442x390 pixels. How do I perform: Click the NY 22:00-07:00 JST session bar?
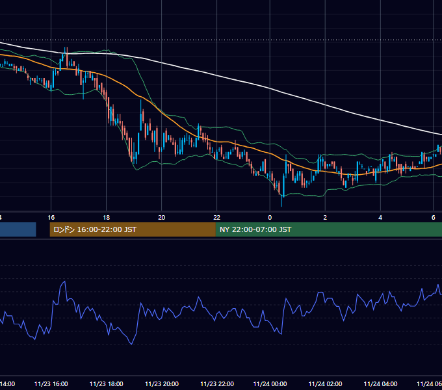[x=329, y=229]
